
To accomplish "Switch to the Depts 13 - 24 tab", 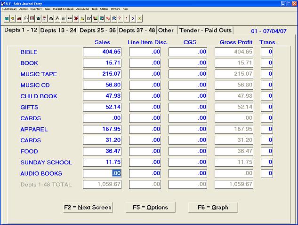I will tap(58, 31).
